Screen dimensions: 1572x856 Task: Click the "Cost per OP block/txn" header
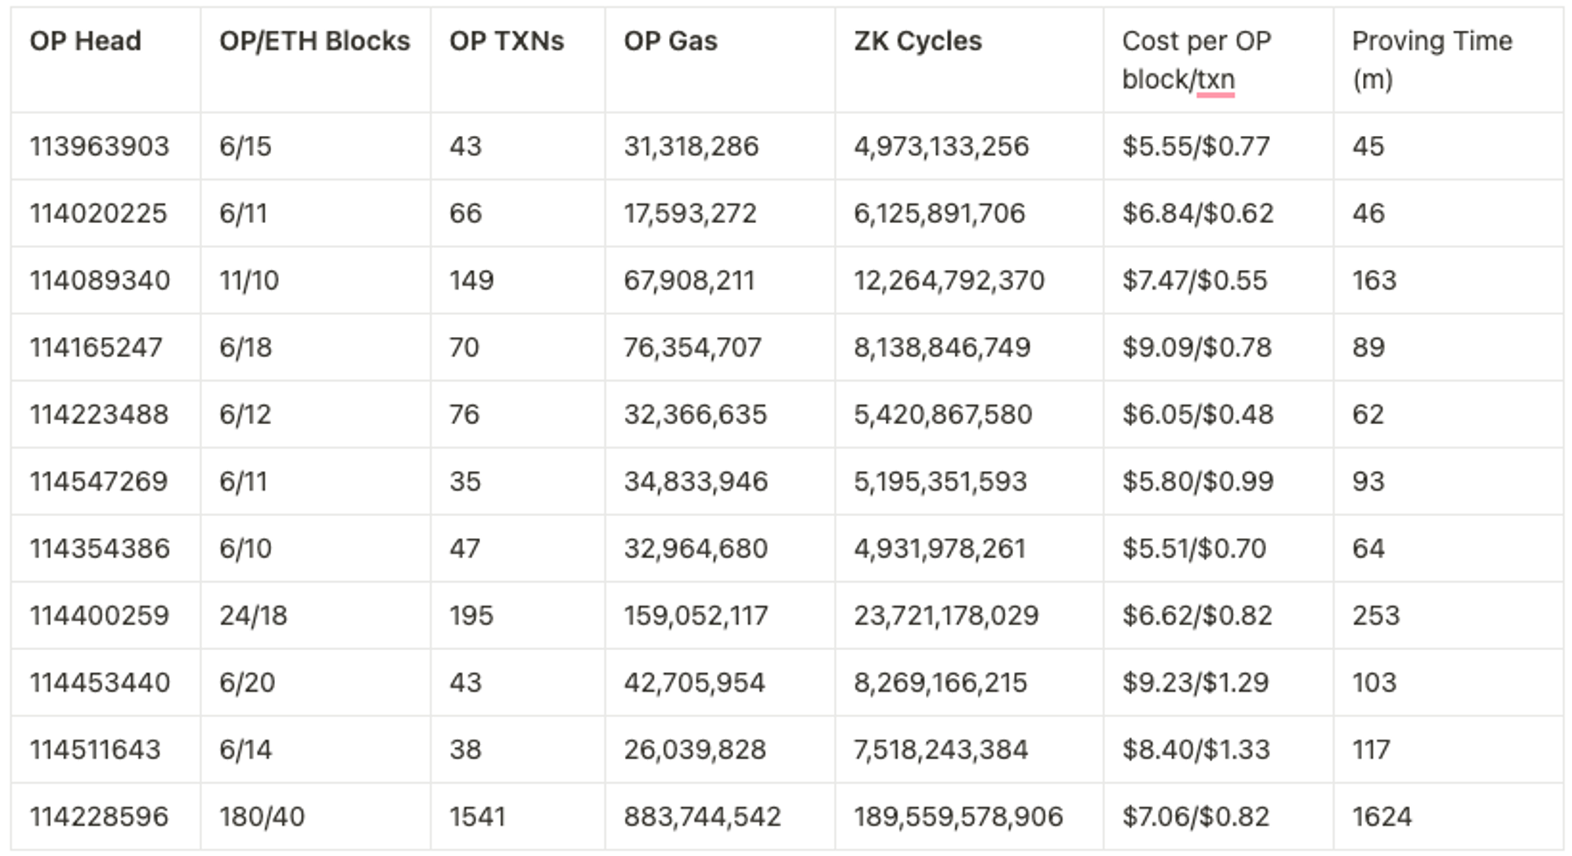coord(1197,60)
